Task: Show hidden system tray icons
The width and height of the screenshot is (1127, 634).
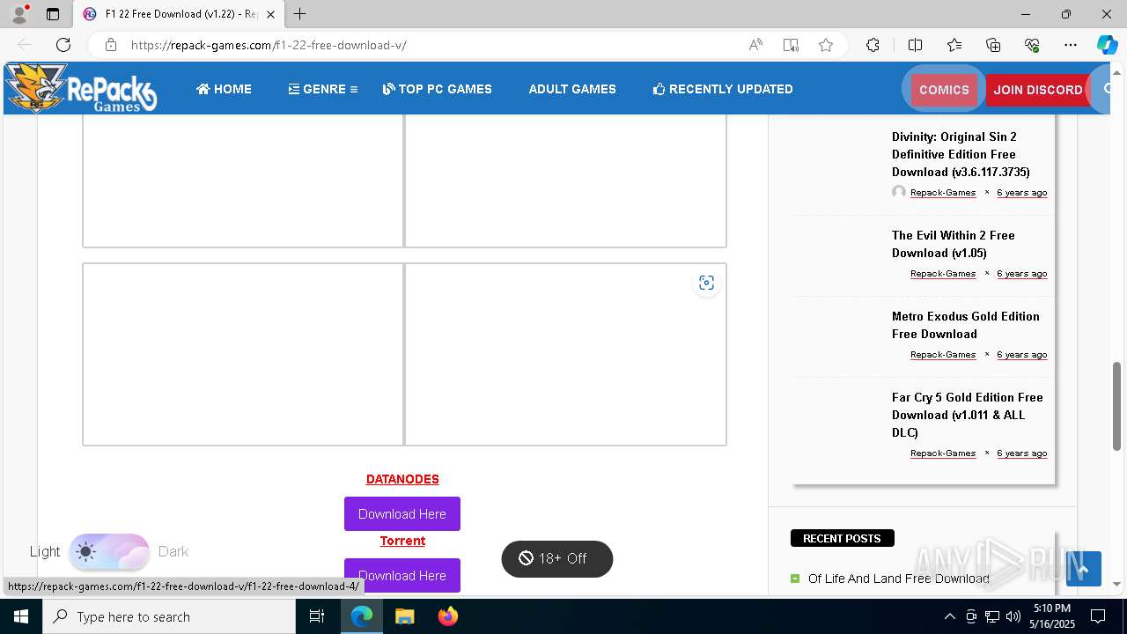Action: tap(949, 616)
